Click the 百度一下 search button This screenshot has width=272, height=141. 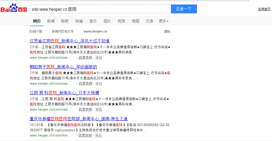click(184, 9)
